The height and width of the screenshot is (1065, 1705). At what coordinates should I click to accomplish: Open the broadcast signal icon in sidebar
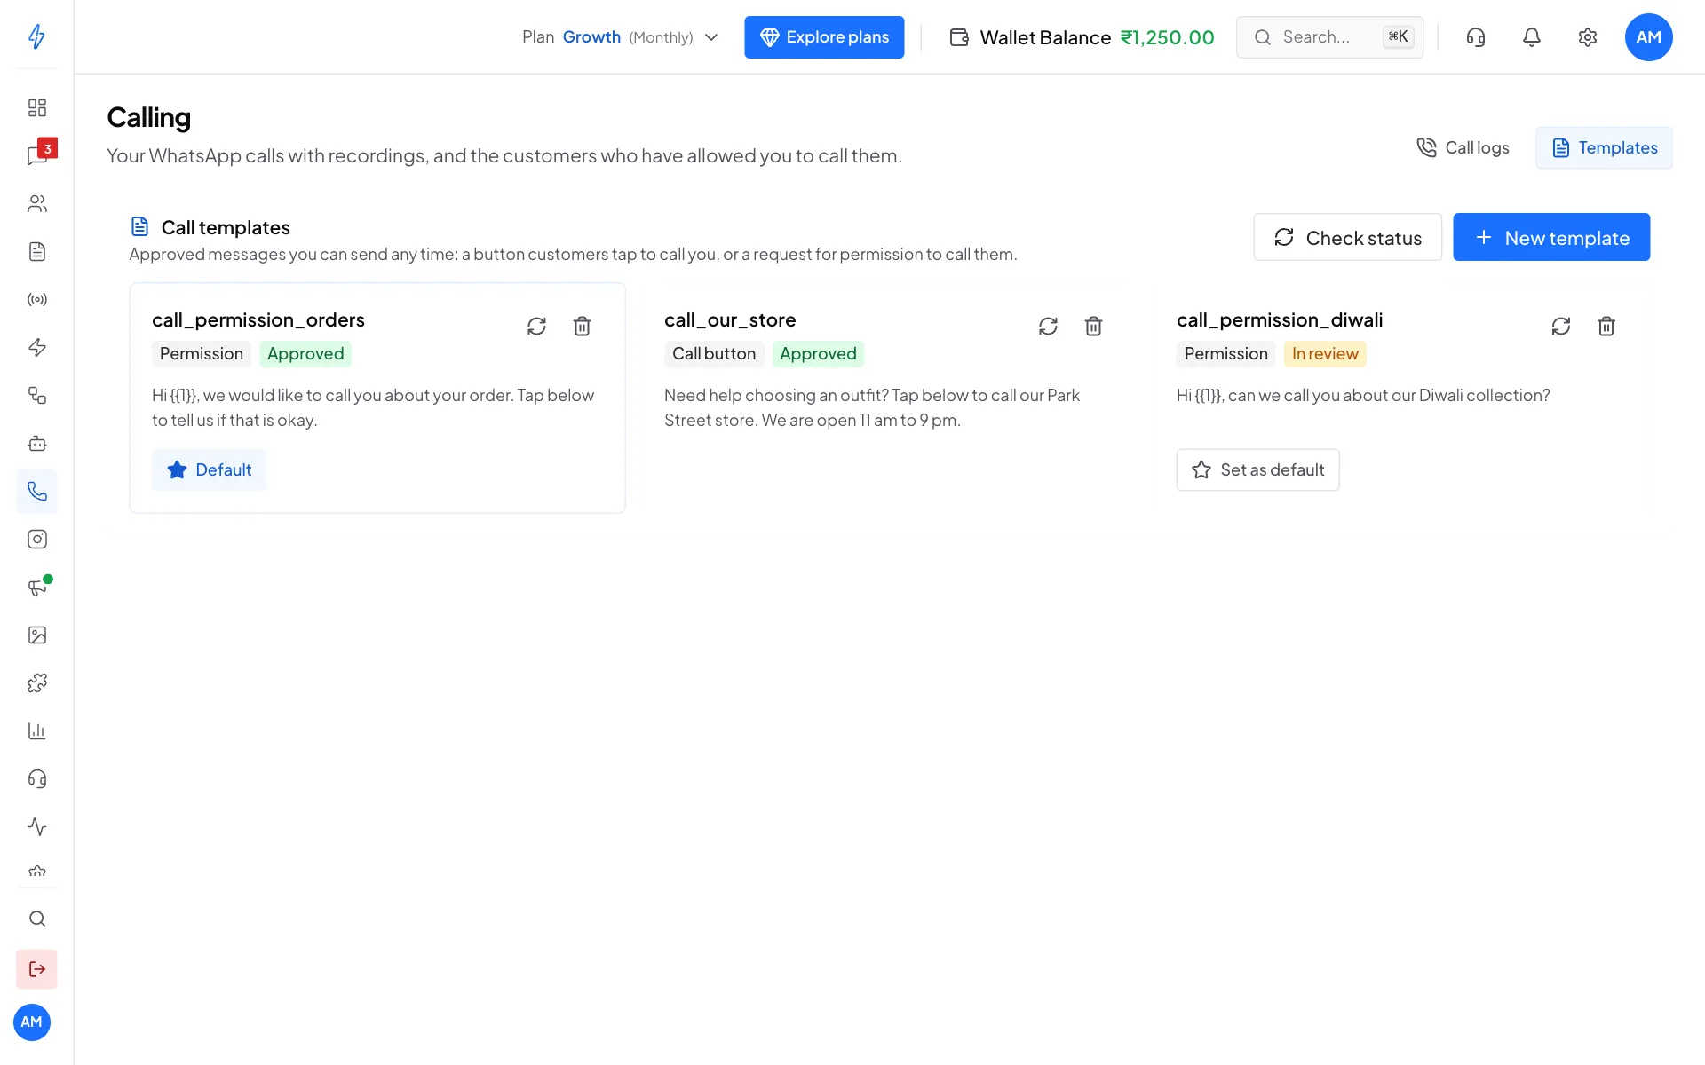point(36,299)
